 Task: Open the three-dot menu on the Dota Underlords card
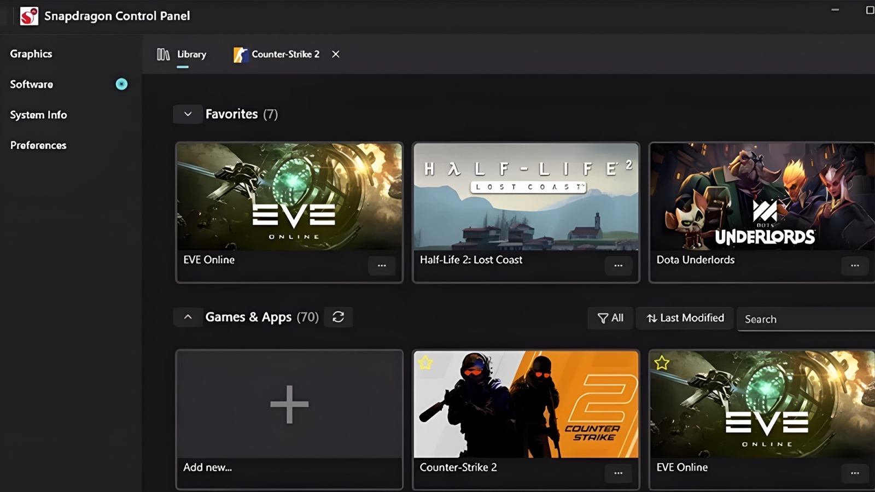(854, 266)
